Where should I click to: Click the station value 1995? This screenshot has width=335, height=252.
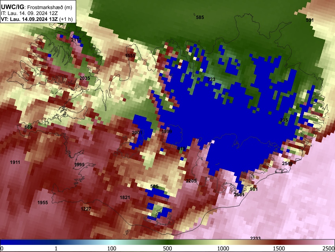(79, 165)
